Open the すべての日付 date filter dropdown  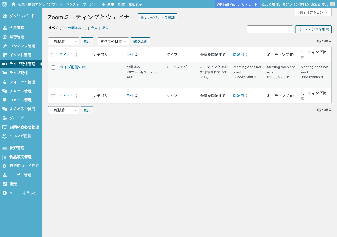(x=113, y=41)
